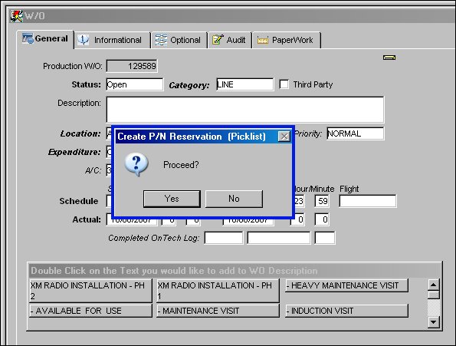This screenshot has height=346, width=456.
Task: Open the PaperWork tab
Action: click(287, 40)
